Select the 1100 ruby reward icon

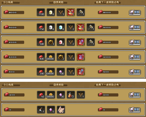tap(41, 12)
